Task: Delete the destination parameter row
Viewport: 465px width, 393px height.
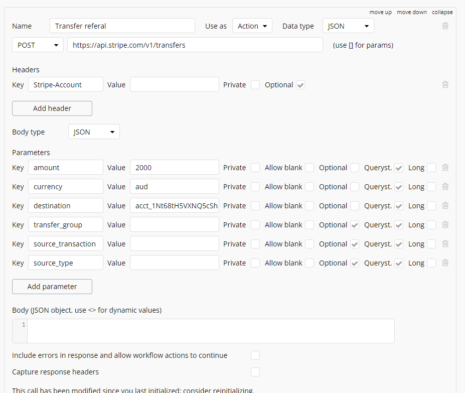Action: coord(445,206)
